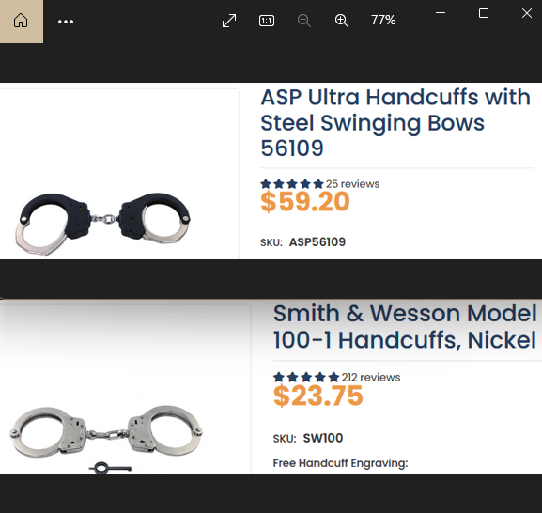Click the 77% zoom level indicator
Viewport: 542px width, 513px height.
383,20
